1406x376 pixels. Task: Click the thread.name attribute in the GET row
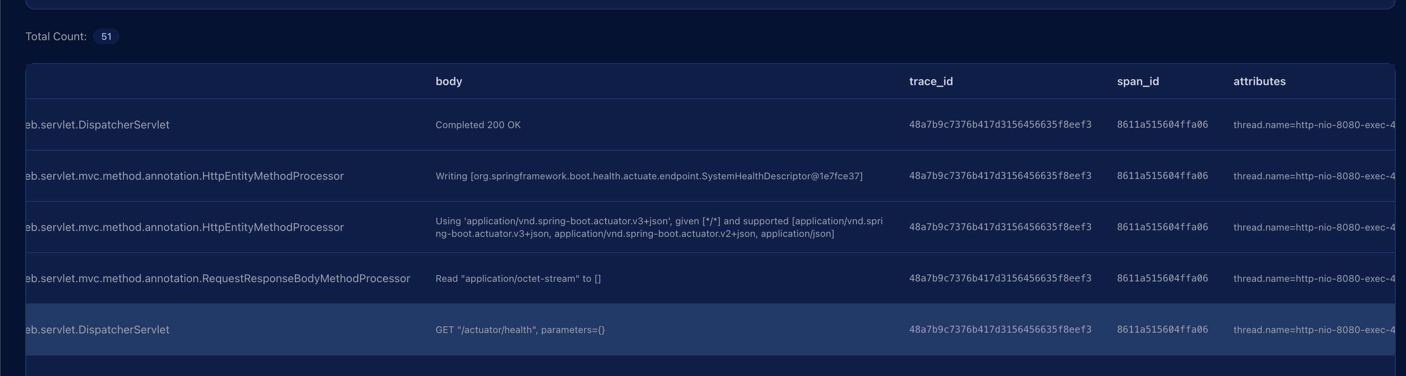[1313, 329]
